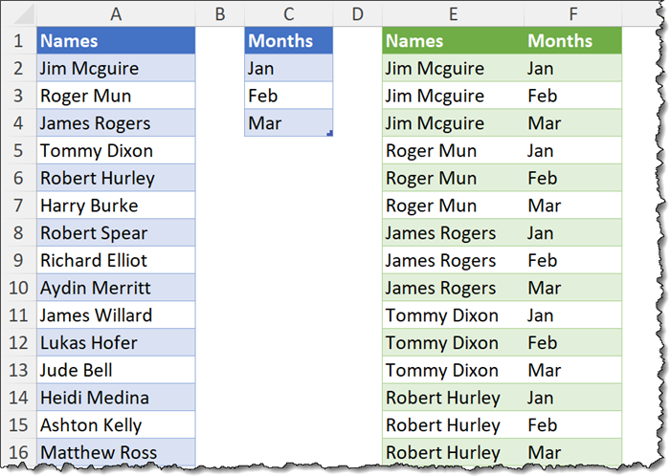Click the Heidi Medina cell

(116, 398)
